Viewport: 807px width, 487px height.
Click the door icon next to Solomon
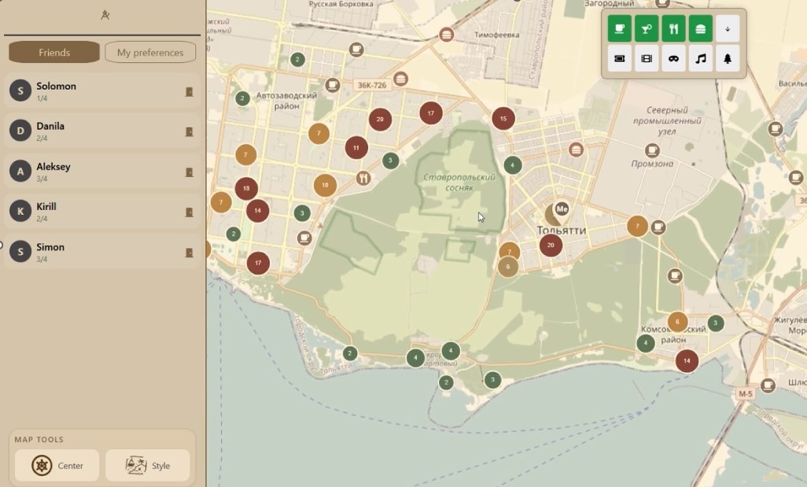(189, 91)
